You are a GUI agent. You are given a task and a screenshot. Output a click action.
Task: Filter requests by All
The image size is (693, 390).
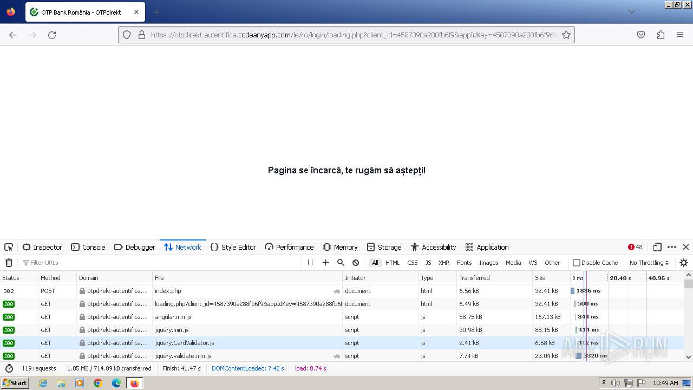[x=375, y=263]
